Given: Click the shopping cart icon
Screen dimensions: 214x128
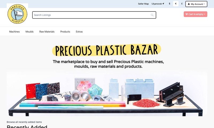Looking at the screenshot, I should pos(186,14).
